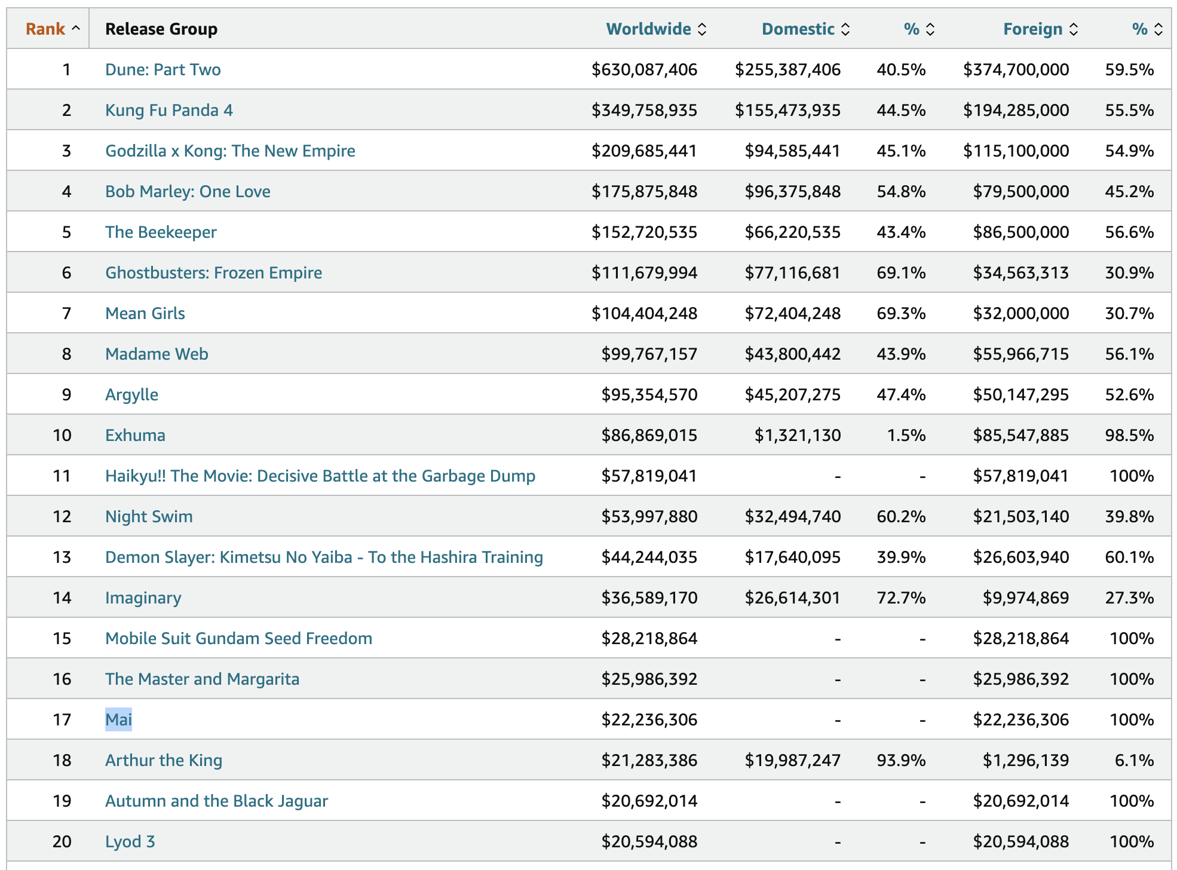This screenshot has height=870, width=1177.
Task: Click Godzilla x Kong: The New Empire
Action: (x=230, y=151)
